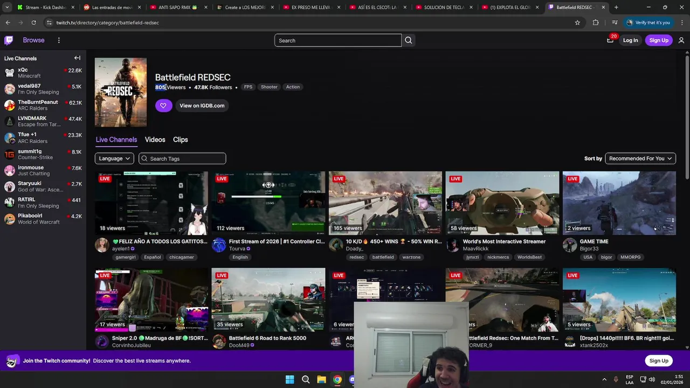The image size is (690, 388).
Task: Click Sign Up in the bottom banner
Action: pos(658,361)
